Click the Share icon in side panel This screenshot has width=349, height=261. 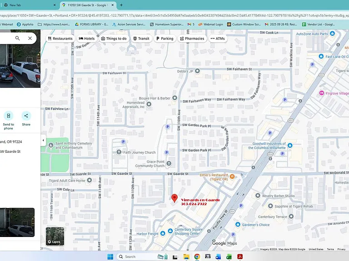pos(26,116)
